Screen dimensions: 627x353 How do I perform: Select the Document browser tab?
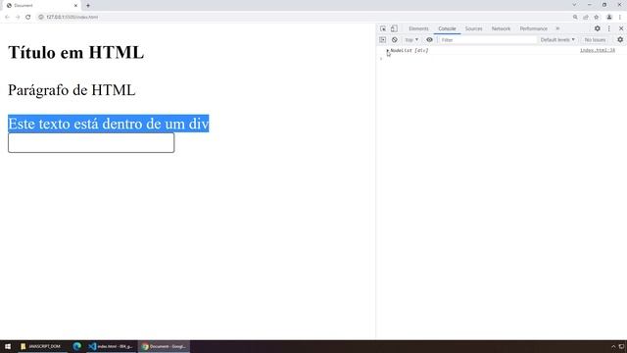point(40,6)
